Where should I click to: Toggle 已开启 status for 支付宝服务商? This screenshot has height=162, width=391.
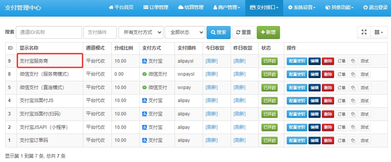pyautogui.click(x=270, y=61)
